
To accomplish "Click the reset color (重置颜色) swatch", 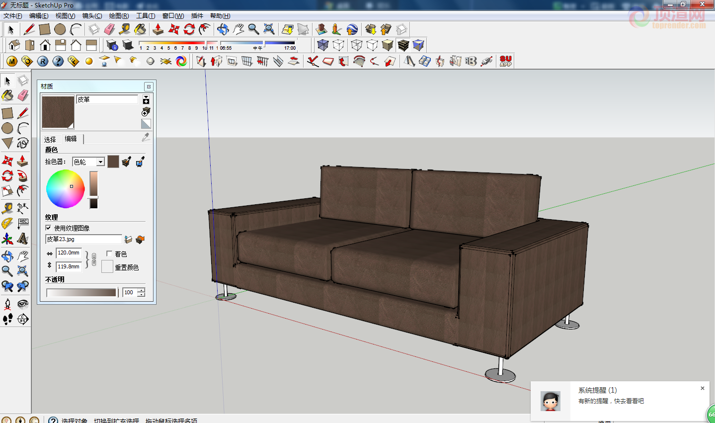I will [107, 266].
